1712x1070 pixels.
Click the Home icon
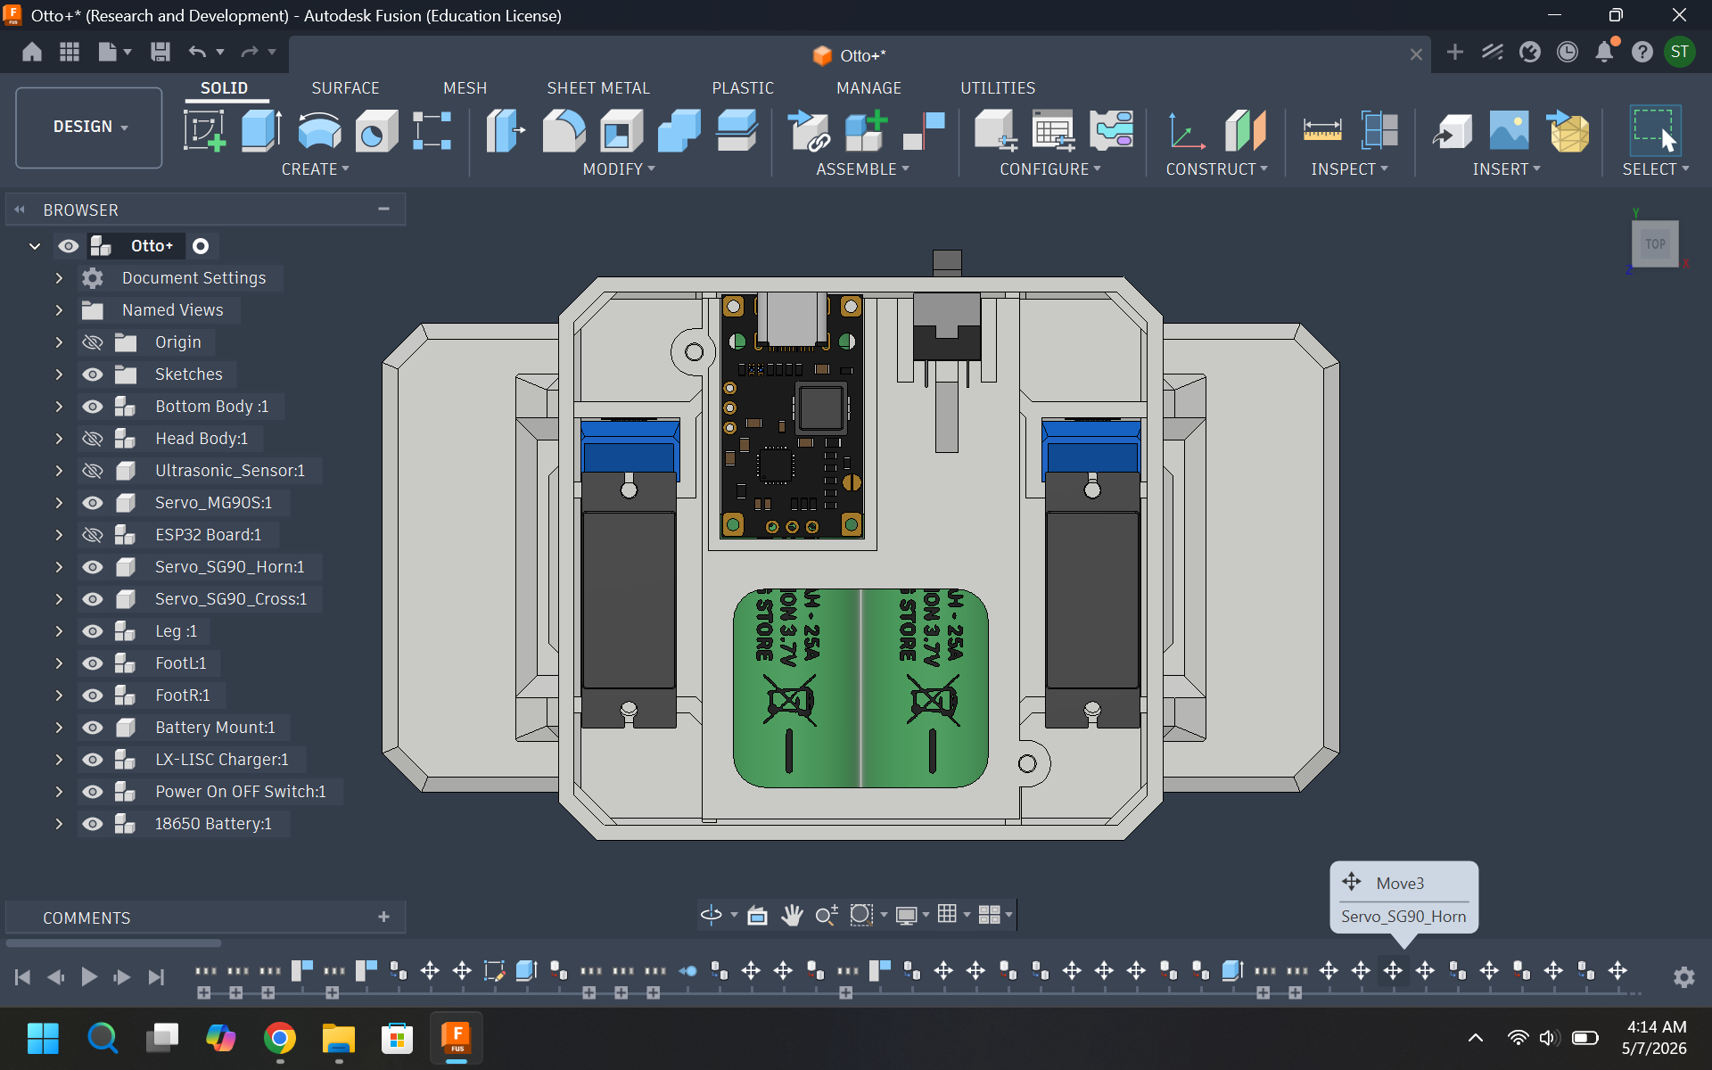32,52
